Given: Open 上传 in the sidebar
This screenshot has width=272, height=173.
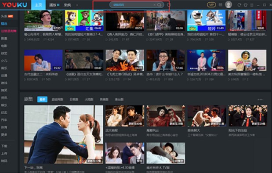Looking at the screenshot, I should point(4,153).
